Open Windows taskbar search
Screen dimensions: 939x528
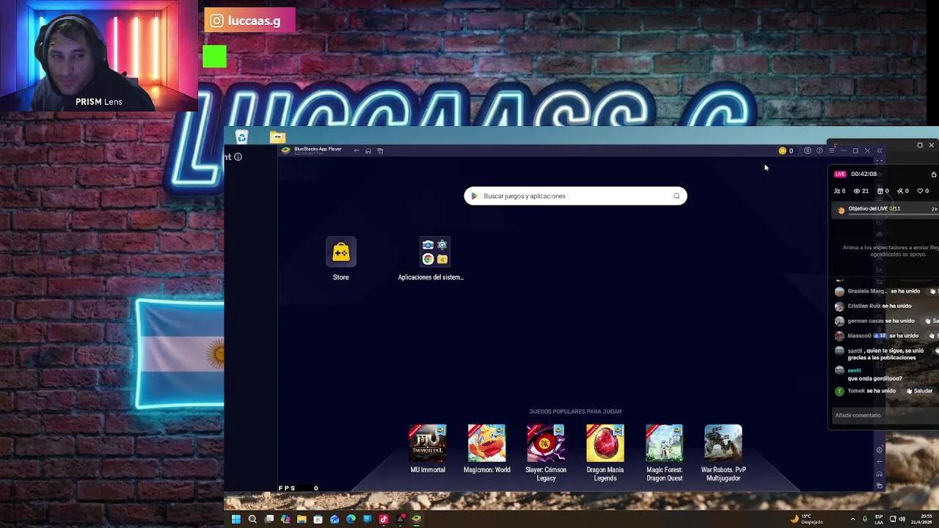point(252,519)
